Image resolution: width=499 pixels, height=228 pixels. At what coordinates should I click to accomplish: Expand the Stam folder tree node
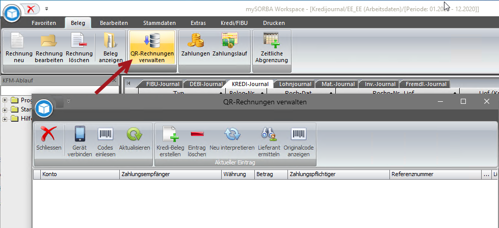coord(5,109)
